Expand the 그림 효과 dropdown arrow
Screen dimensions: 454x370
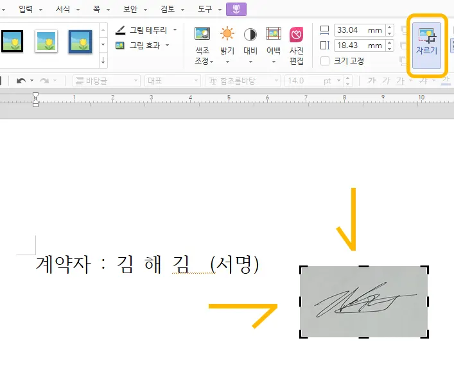168,46
